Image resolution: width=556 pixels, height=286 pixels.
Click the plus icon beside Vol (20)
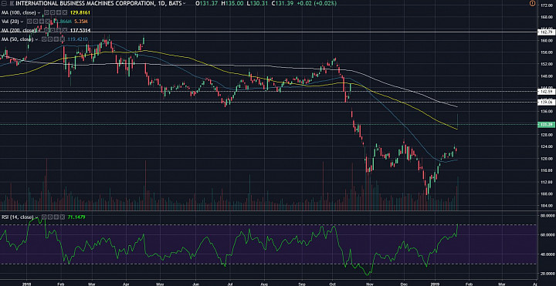point(42,22)
